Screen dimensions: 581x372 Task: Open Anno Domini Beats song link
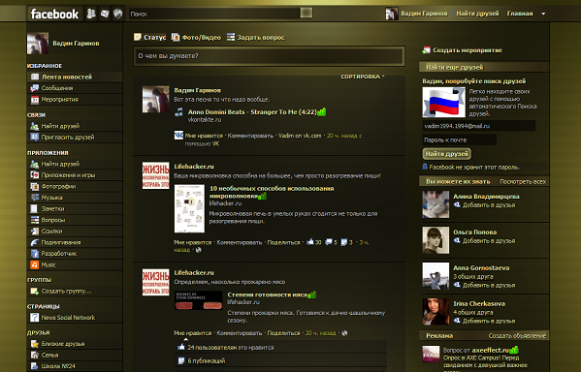coord(252,112)
